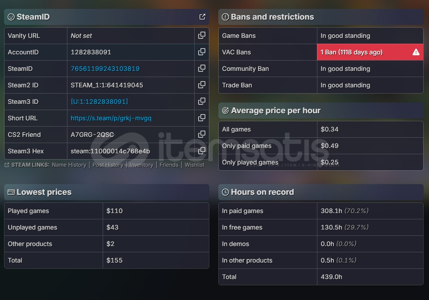
Task: Click the Unplayed games $43 value
Action: click(x=112, y=227)
